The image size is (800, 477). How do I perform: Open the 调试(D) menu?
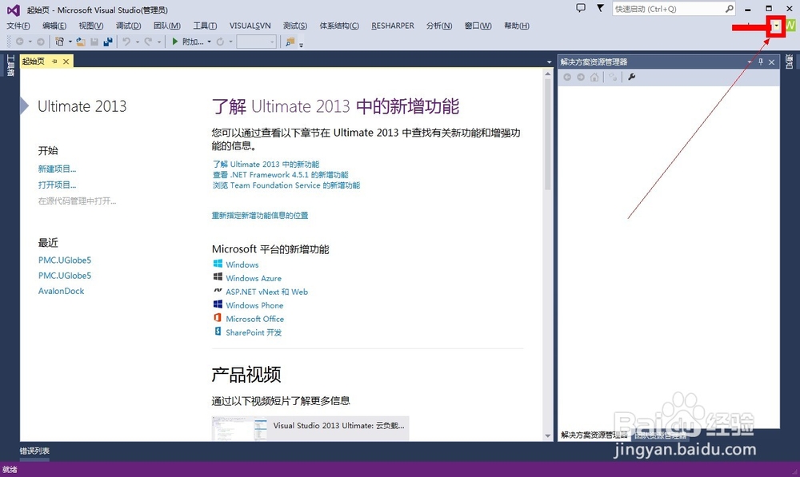point(128,26)
